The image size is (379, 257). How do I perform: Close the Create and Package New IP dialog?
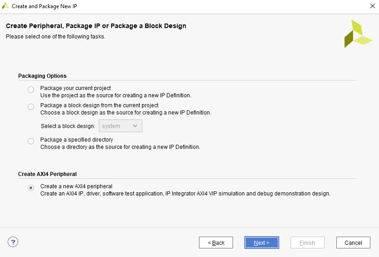[x=373, y=6]
